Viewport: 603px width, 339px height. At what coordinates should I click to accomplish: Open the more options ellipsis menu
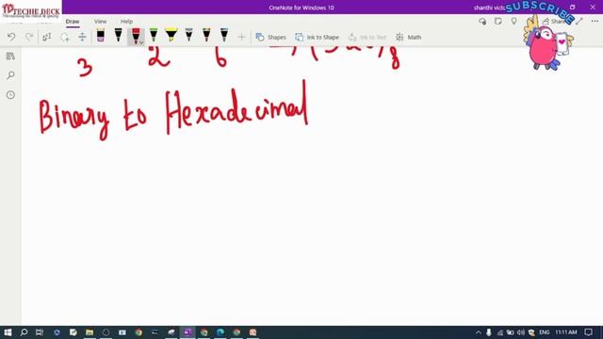595,21
